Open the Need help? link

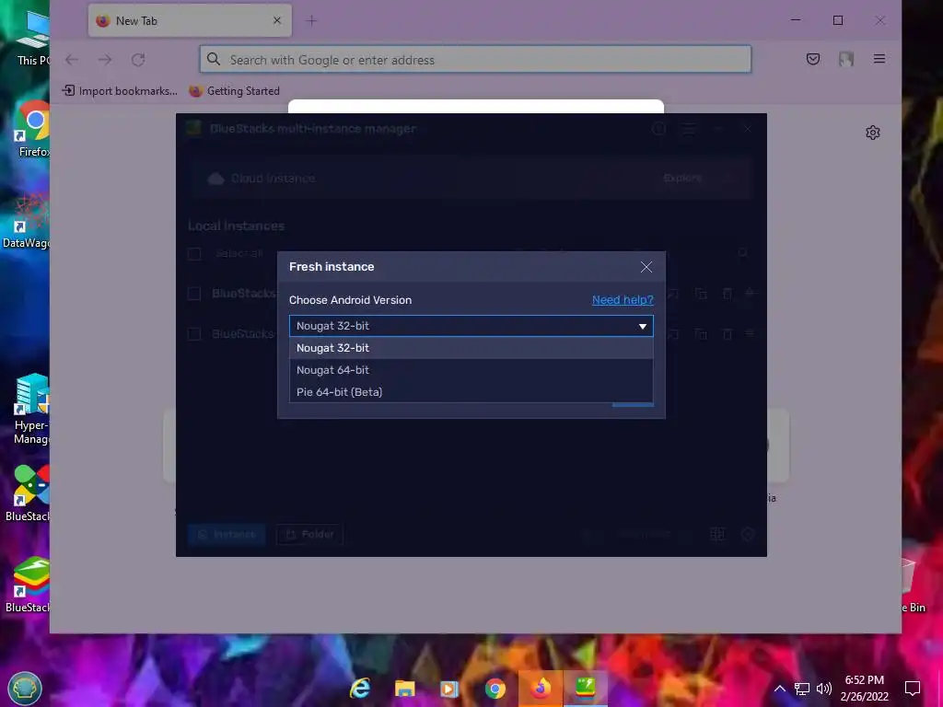click(x=623, y=300)
